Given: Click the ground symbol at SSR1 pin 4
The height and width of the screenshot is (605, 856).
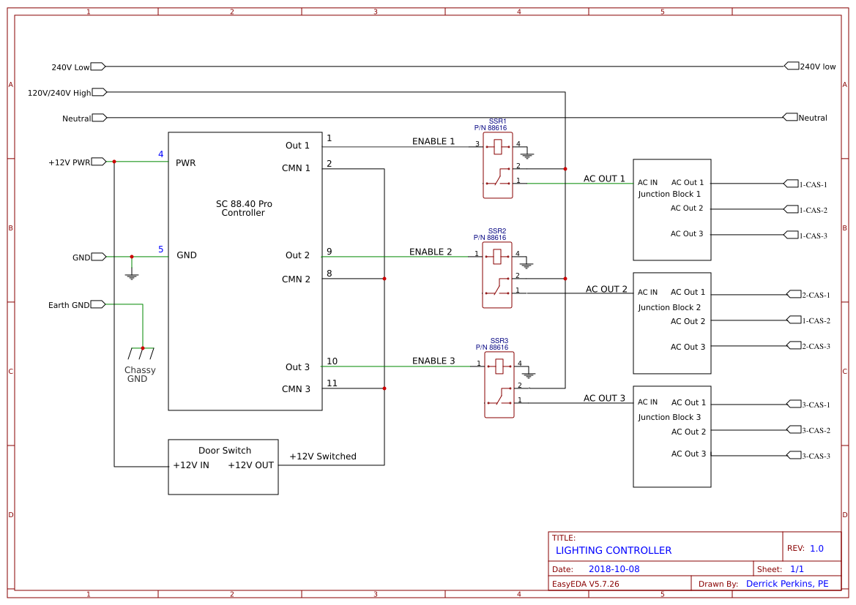Looking at the screenshot, I should [x=529, y=155].
